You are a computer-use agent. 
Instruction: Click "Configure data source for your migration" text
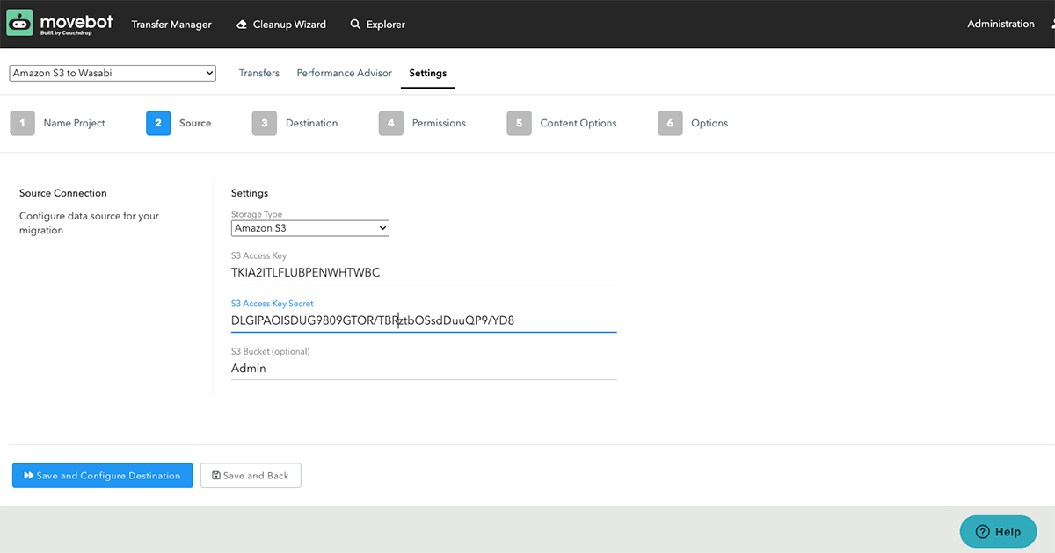click(x=89, y=223)
